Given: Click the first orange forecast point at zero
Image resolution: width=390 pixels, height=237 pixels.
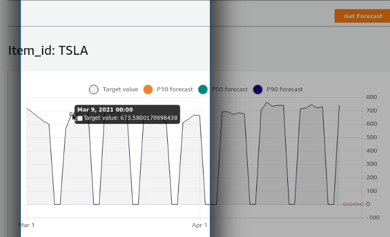Looking at the screenshot, I should 345,204.
